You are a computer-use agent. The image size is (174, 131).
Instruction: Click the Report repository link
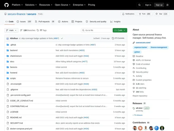tap(140, 96)
